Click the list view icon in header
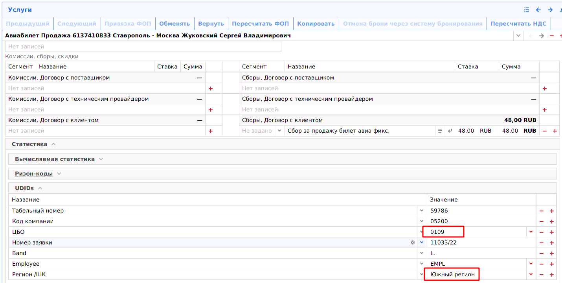Screen dimensions: 562x283 pos(527,10)
